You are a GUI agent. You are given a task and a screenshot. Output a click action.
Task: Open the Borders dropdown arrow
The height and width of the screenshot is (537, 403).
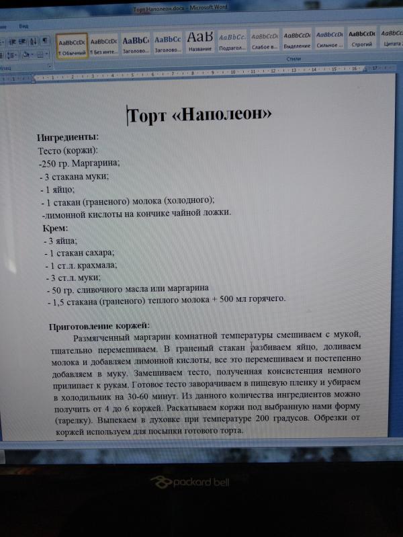[47, 55]
